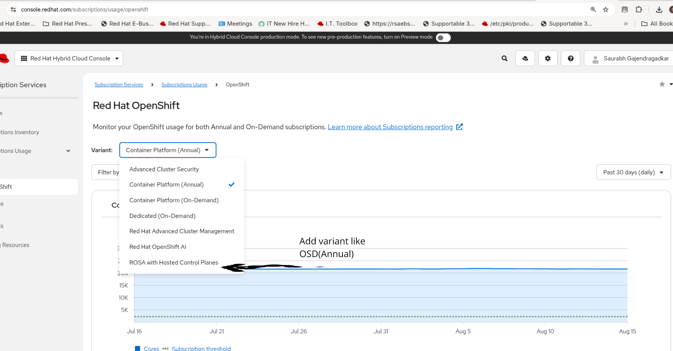
Task: Click the red hat notifications icon
Action: pyautogui.click(x=525, y=58)
